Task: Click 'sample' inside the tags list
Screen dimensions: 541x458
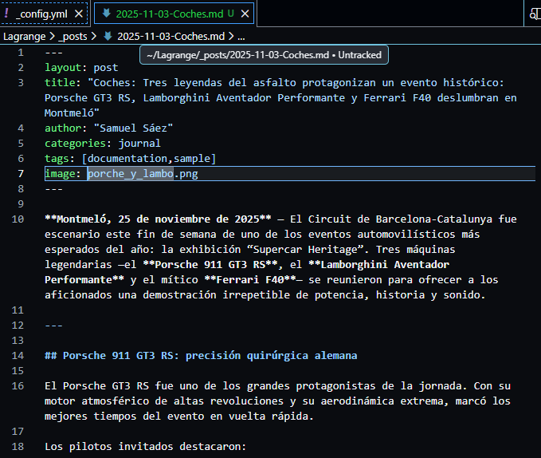Action: (192, 159)
